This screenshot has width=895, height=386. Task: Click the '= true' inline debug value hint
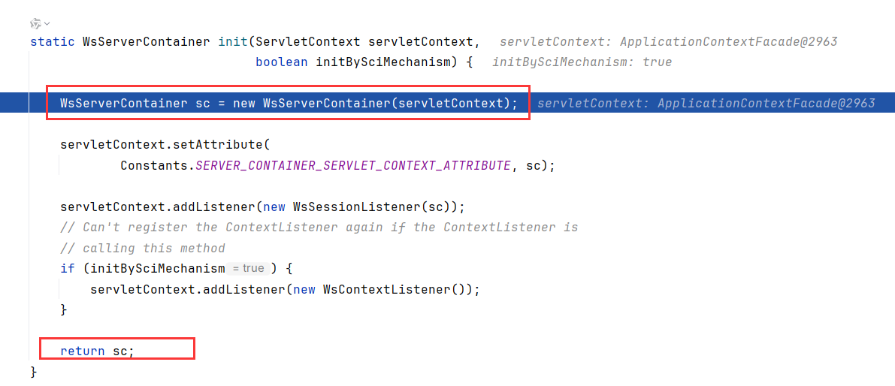248,268
